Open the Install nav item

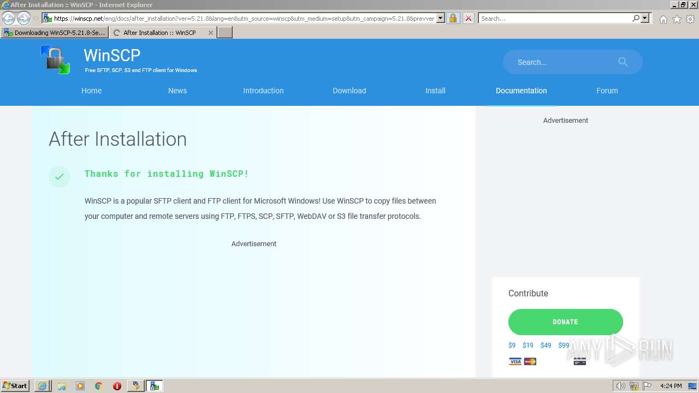435,91
